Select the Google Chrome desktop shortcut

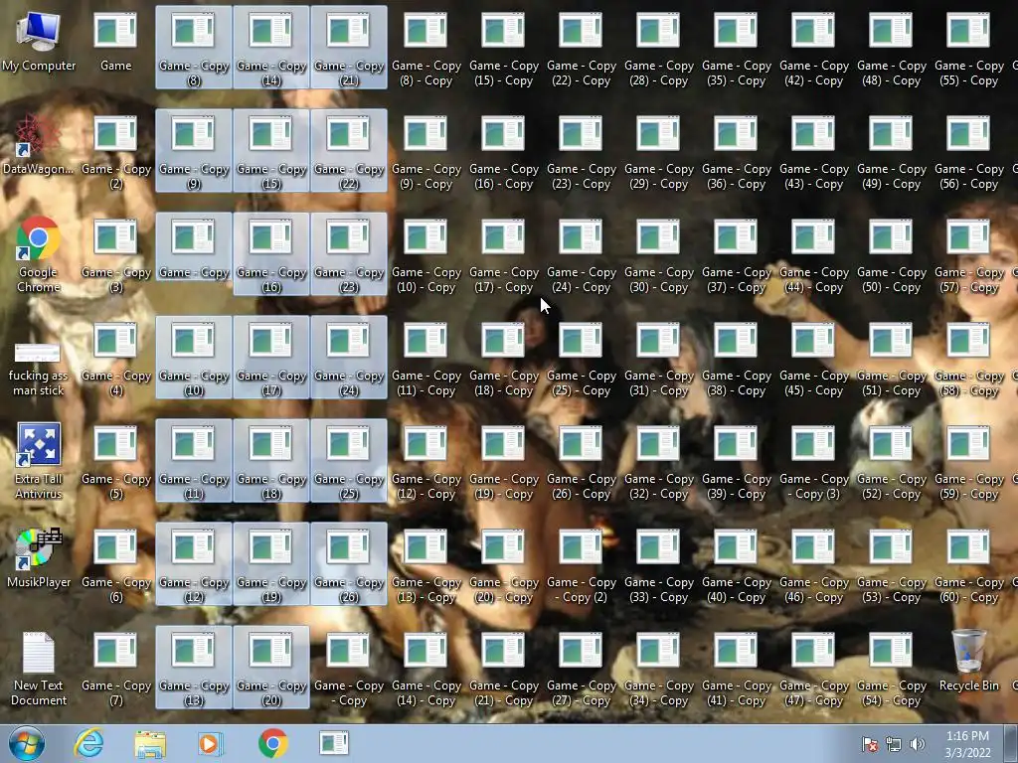39,255
